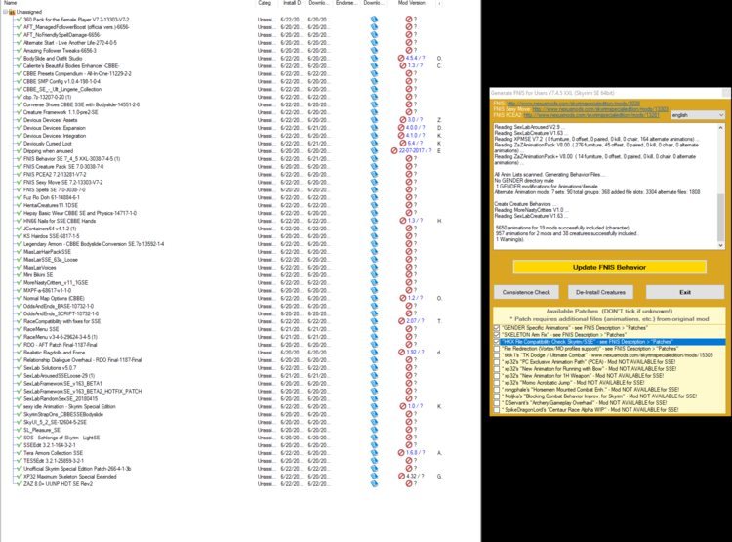The image size is (732, 542).
Task: Tick the Archery Gameplay Overhaul patch
Action: (x=497, y=402)
